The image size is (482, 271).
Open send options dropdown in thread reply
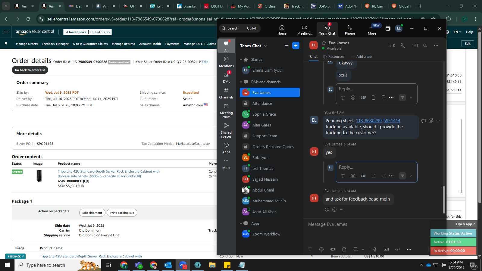pos(411,176)
